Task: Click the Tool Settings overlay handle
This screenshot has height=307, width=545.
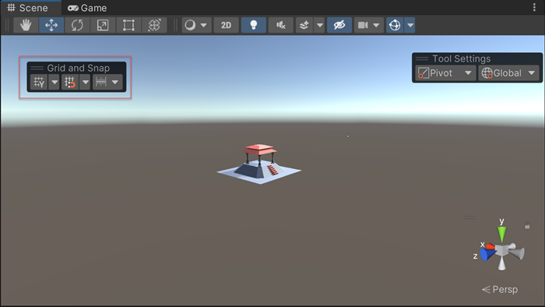Action: pos(422,58)
